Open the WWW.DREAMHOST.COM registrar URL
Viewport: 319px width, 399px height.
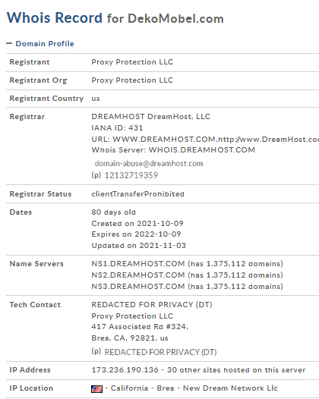point(164,140)
